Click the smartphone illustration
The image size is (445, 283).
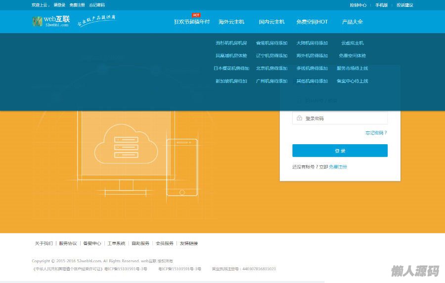[x=181, y=167]
